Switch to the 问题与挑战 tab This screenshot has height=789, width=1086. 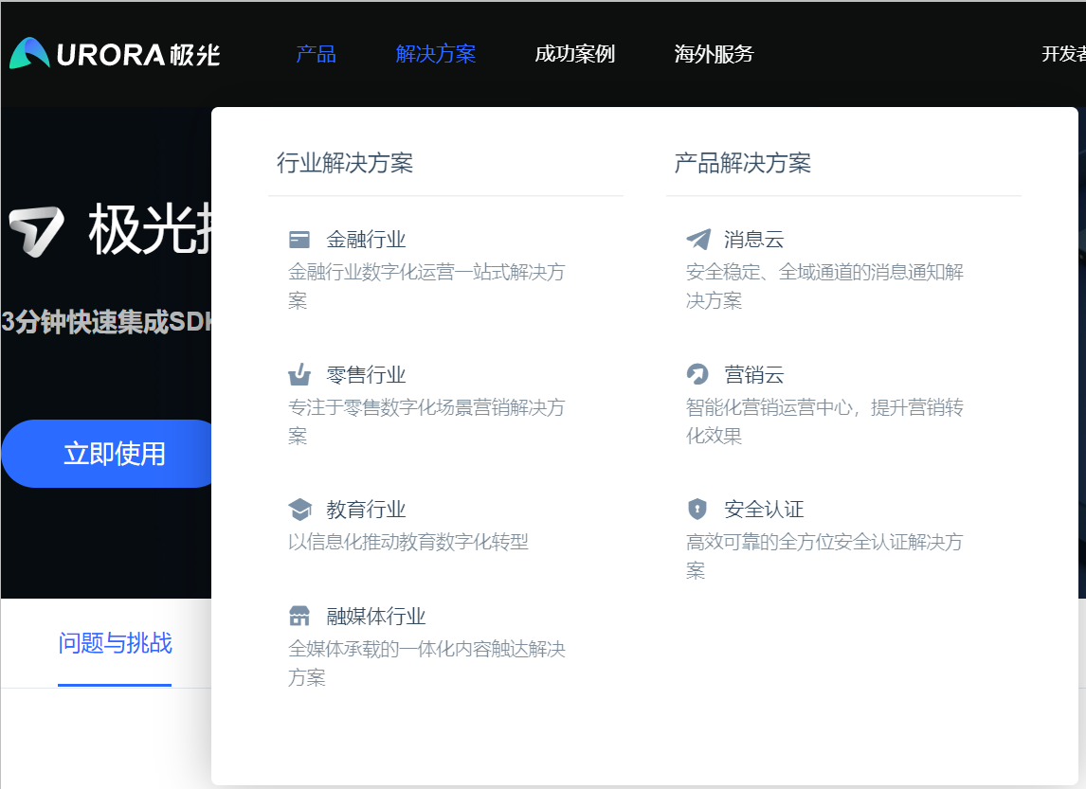115,644
